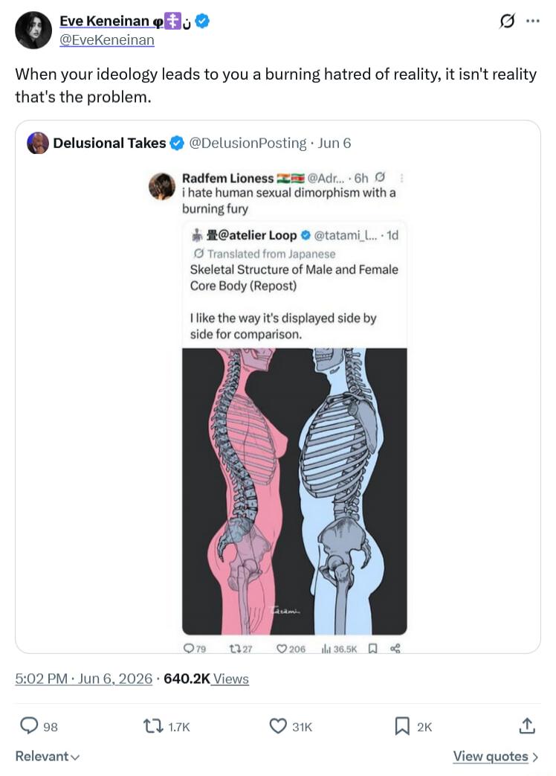Open the @EveKeneinan handle link

107,39
